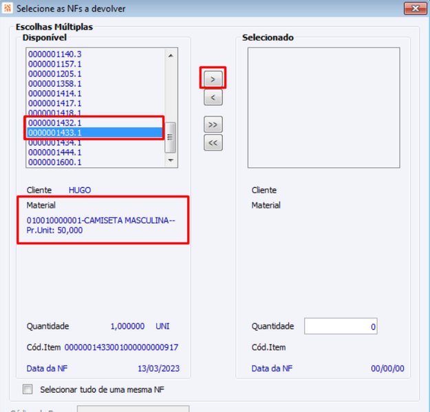Select NF 0000001414.1 in Disponível list
This screenshot has height=412, width=430.
click(x=95, y=94)
